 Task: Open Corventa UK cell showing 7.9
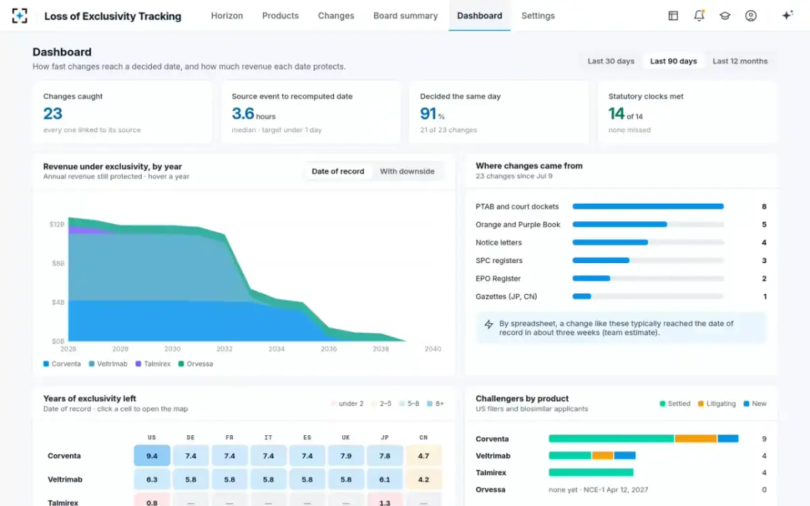346,456
